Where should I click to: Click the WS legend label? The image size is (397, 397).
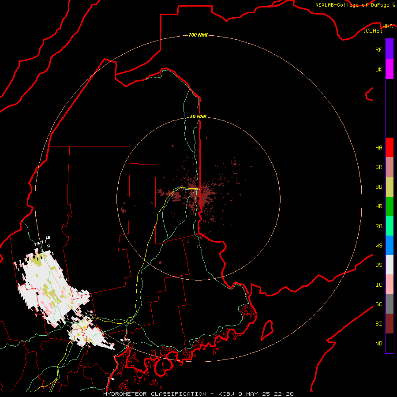378,246
